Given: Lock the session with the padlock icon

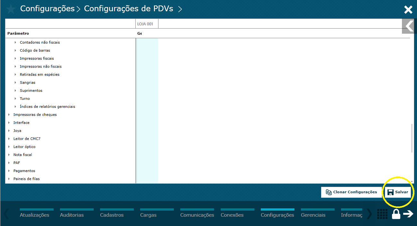Looking at the screenshot, I should 396,214.
